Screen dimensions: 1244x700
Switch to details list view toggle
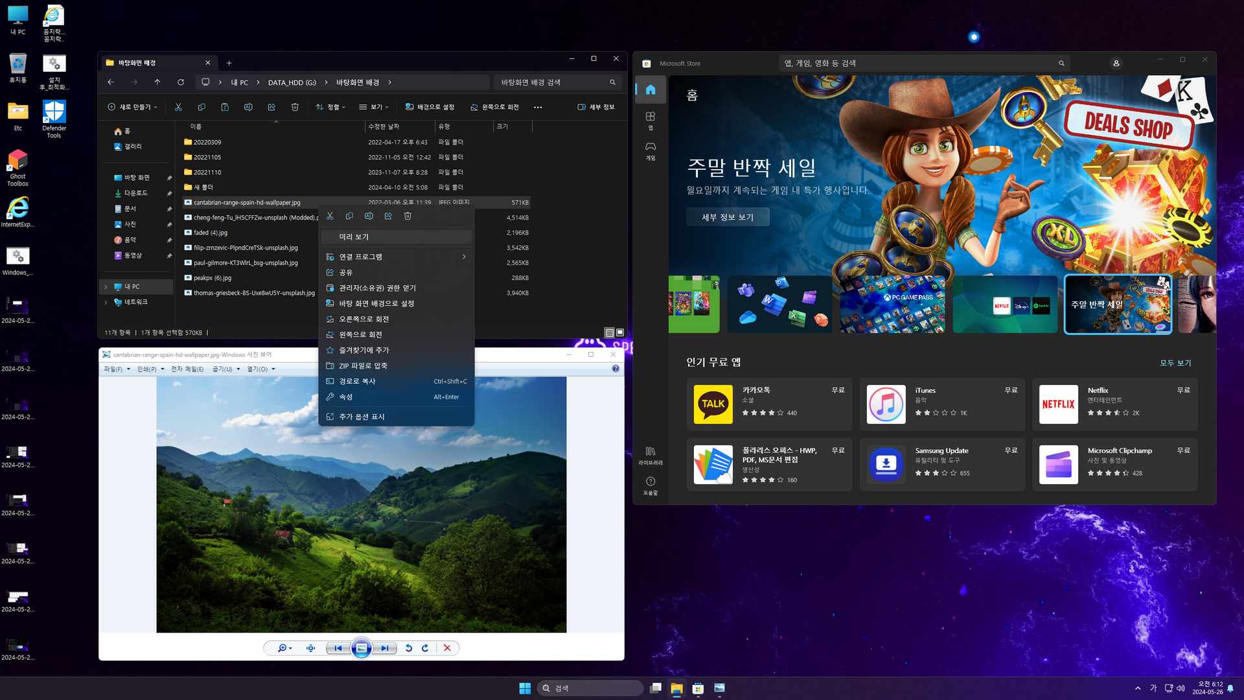pos(609,332)
